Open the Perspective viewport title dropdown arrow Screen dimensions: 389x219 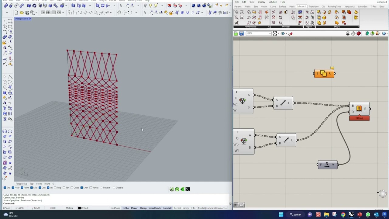pyautogui.click(x=30, y=19)
